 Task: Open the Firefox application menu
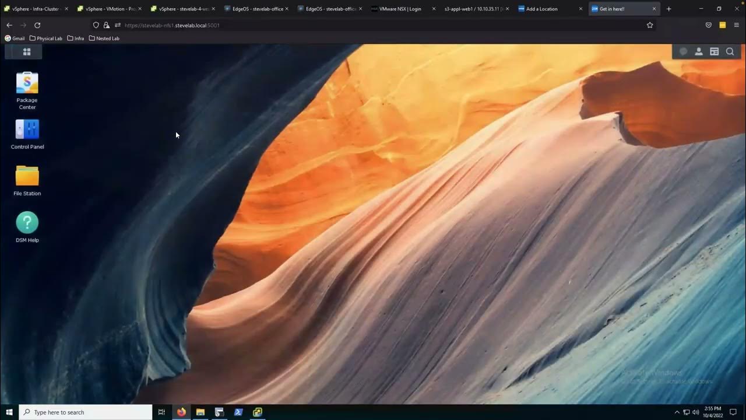coord(737,25)
